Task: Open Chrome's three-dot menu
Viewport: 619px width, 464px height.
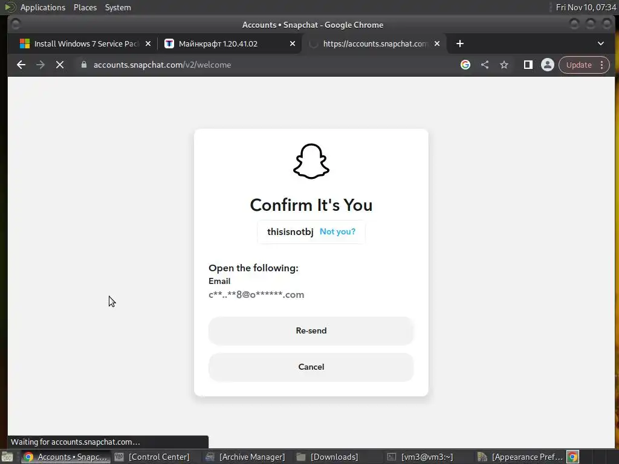Action: click(x=601, y=65)
